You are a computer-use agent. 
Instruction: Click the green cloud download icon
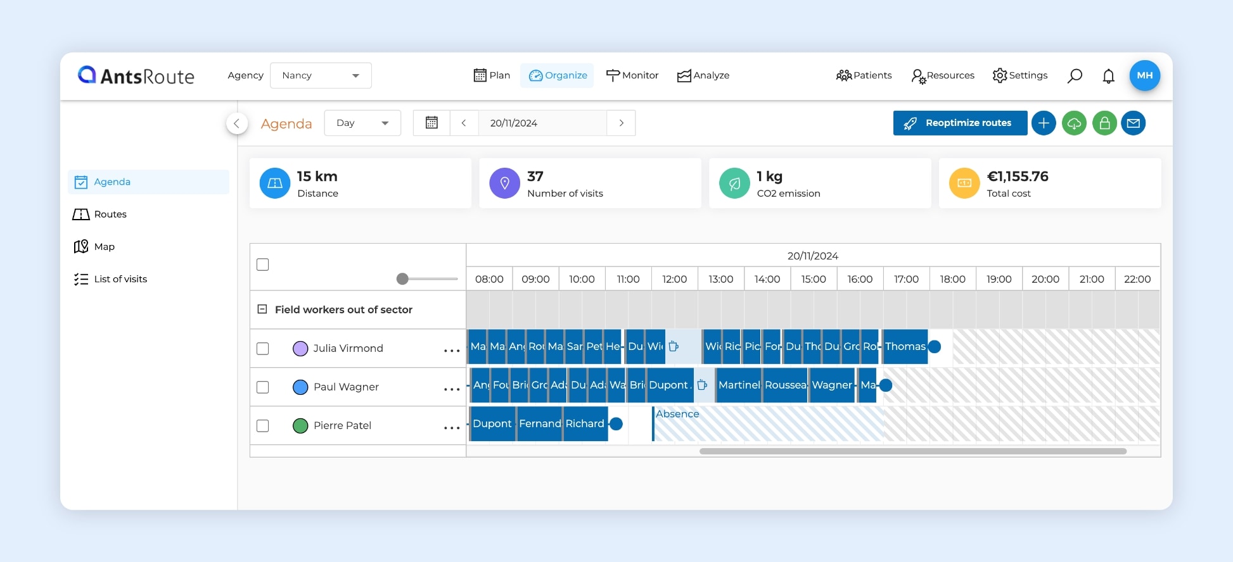[x=1074, y=123]
